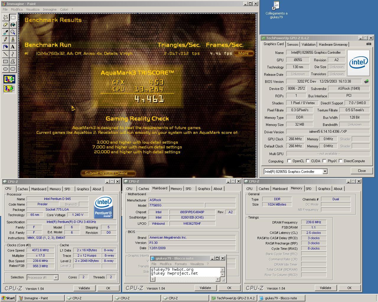
Task: Choose the opaque selection option in Paint
Action: coord(9,79)
